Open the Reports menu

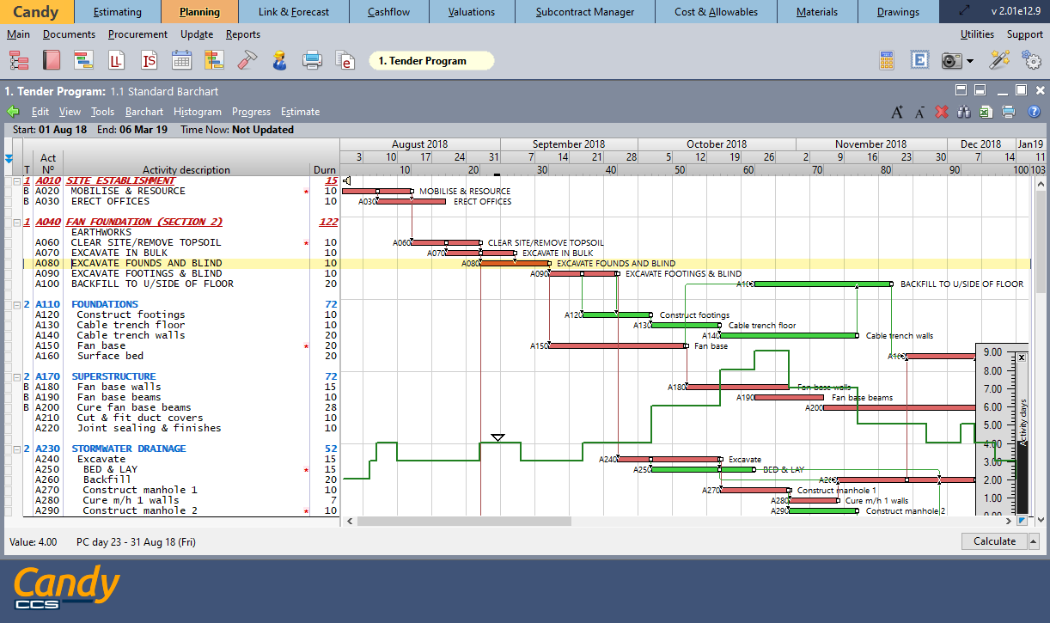pyautogui.click(x=243, y=34)
